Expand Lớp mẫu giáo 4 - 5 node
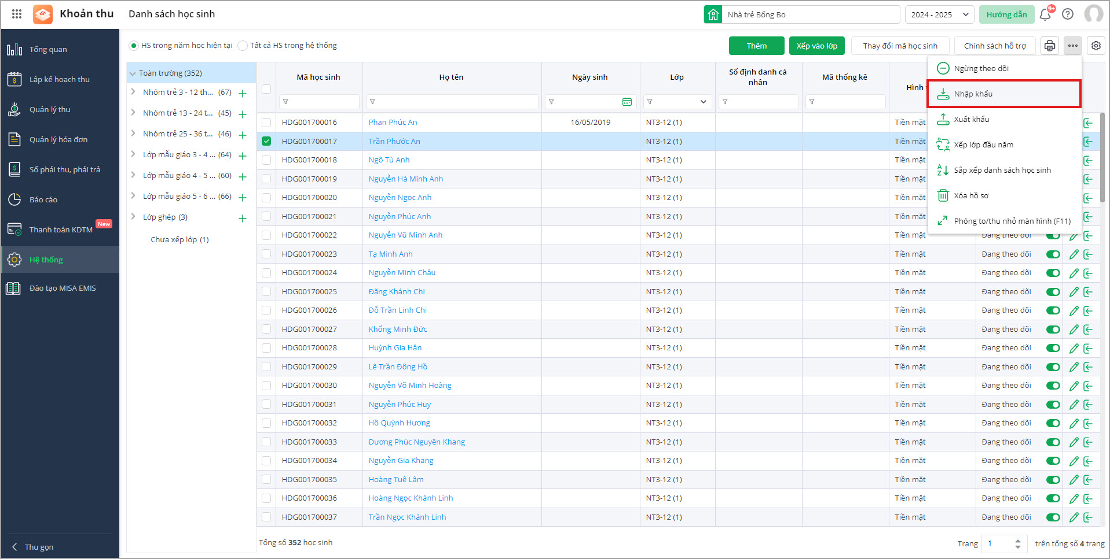The height and width of the screenshot is (559, 1110). coord(133,175)
